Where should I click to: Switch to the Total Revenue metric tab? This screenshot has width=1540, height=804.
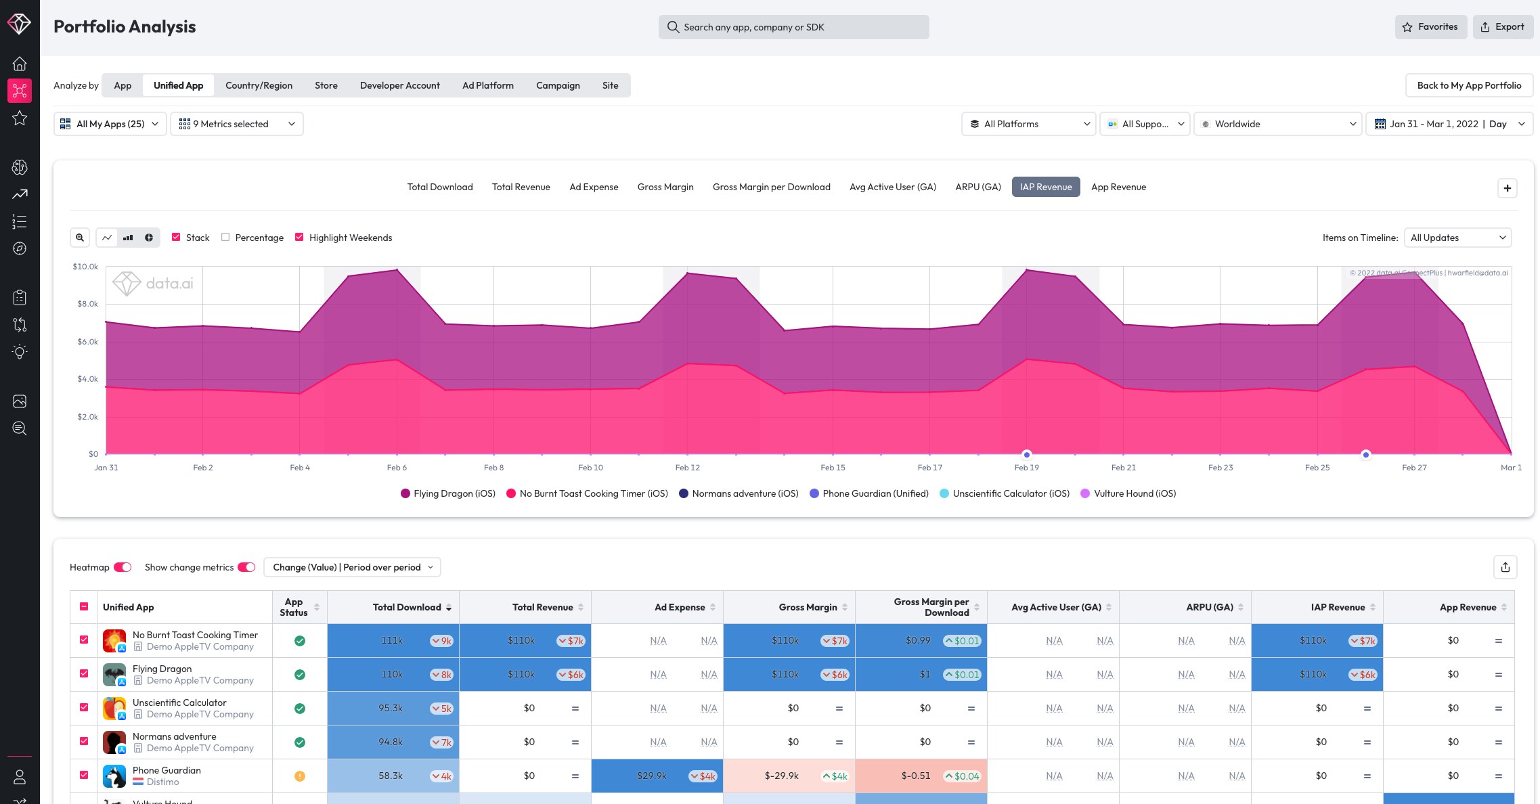click(521, 187)
